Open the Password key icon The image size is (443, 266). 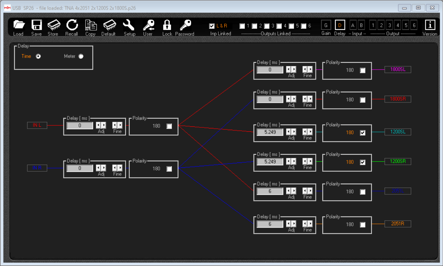pyautogui.click(x=185, y=25)
